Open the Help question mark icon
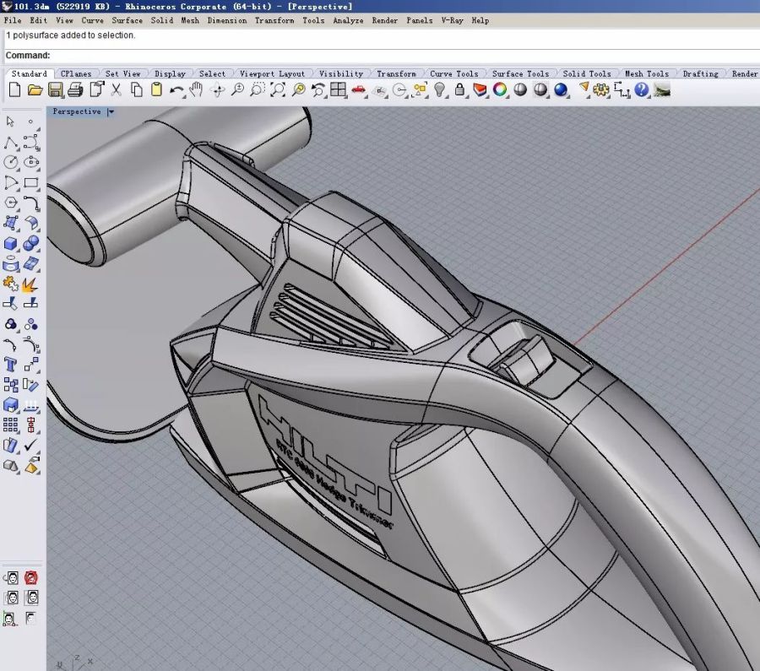760x671 pixels. 641,90
